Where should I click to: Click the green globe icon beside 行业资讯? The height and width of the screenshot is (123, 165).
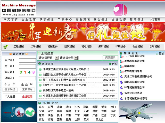click(39, 64)
